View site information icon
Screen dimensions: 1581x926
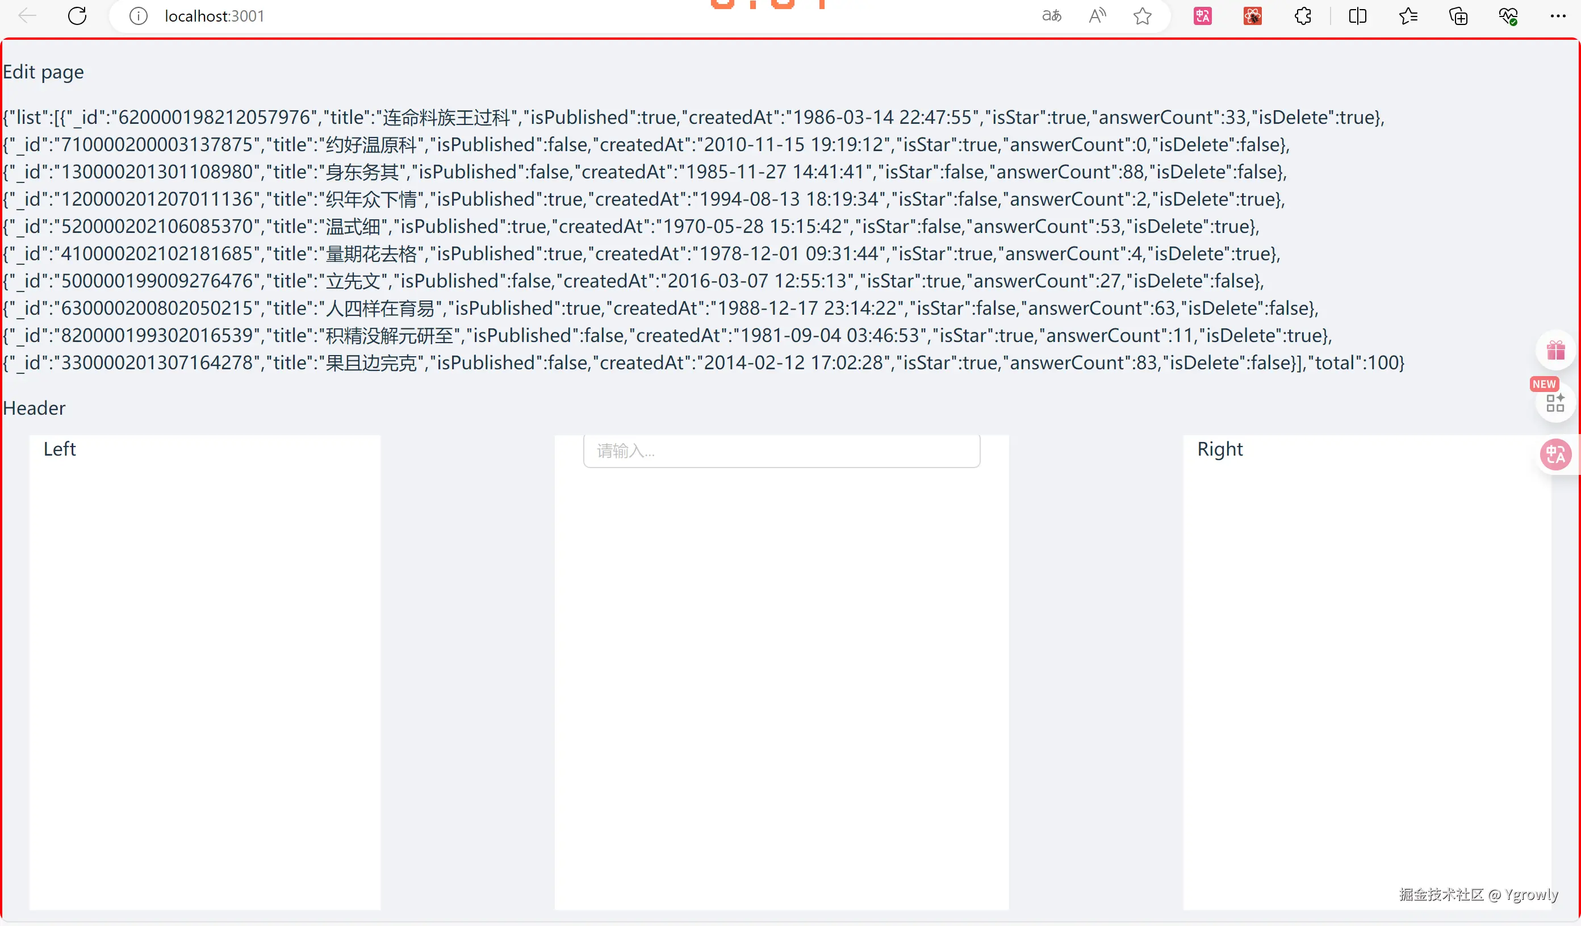pyautogui.click(x=138, y=16)
